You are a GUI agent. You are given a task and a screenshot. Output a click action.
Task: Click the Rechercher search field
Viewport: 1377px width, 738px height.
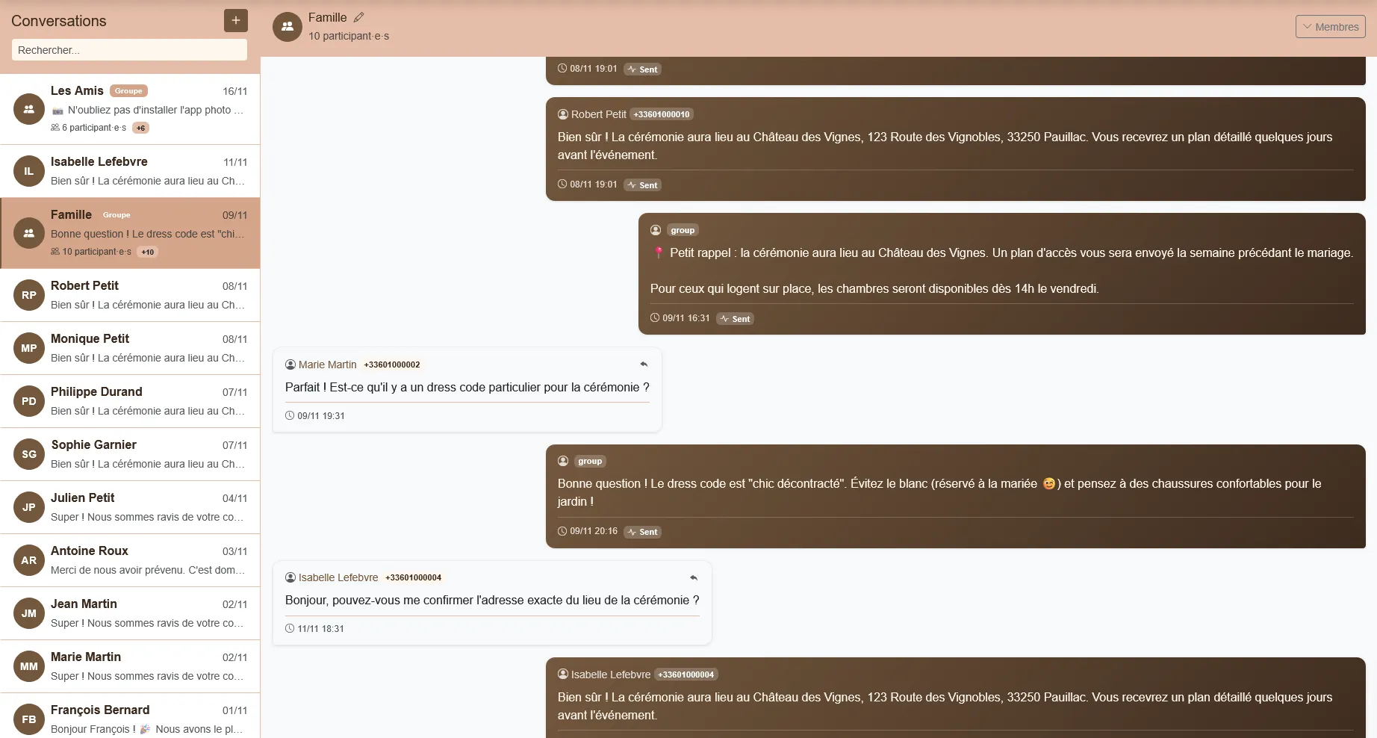tap(128, 49)
